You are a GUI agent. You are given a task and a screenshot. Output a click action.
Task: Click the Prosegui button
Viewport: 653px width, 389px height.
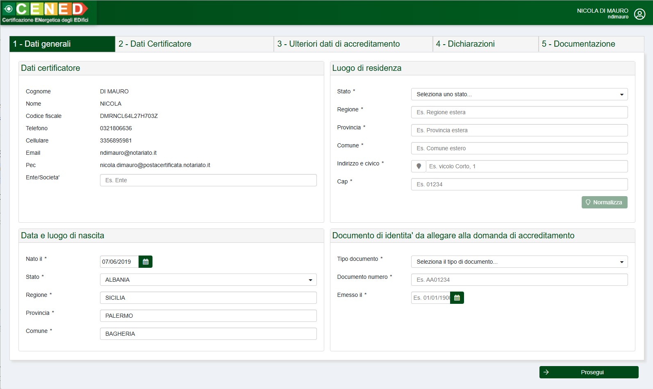coord(589,372)
